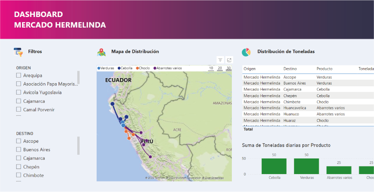Tick the Buenos Aires destination checkbox
Viewport: 374px width, 192px height.
coord(19,150)
